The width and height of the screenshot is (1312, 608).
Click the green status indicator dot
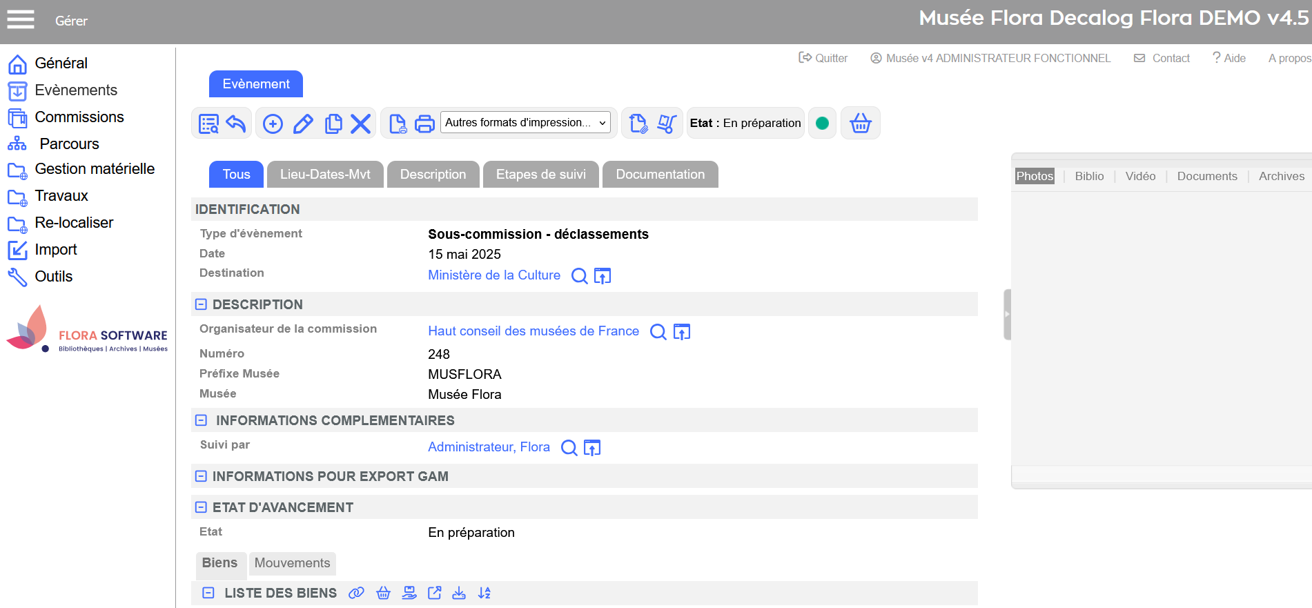click(x=822, y=124)
